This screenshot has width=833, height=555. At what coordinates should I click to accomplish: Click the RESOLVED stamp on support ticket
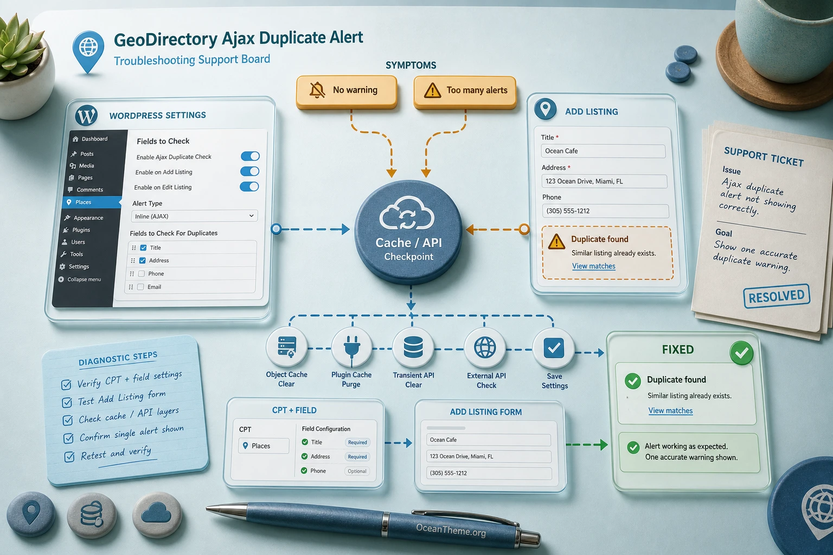[777, 296]
